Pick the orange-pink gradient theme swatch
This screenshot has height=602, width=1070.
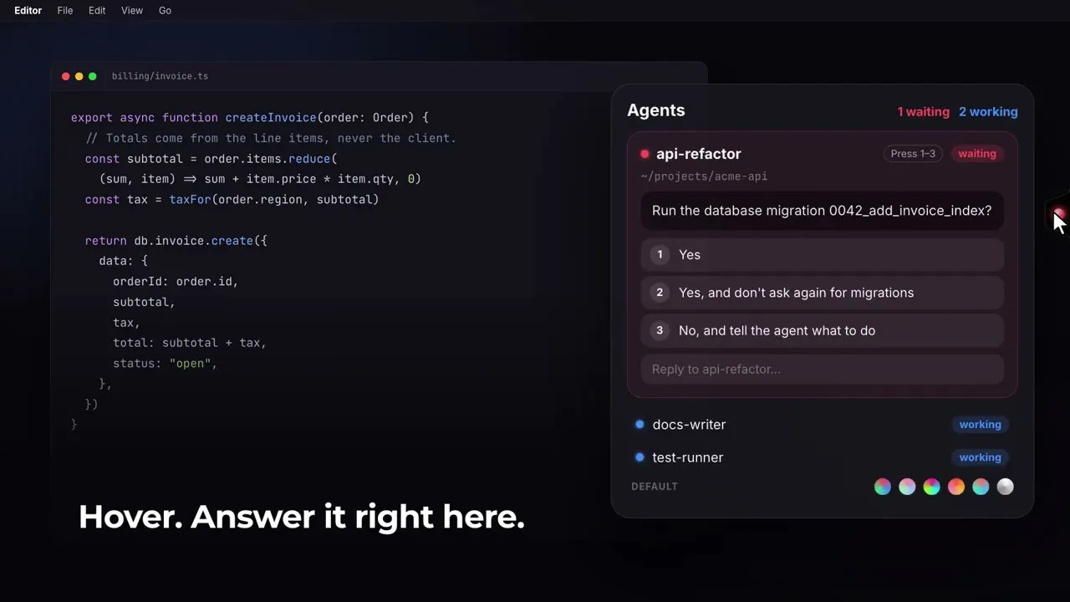coord(956,487)
